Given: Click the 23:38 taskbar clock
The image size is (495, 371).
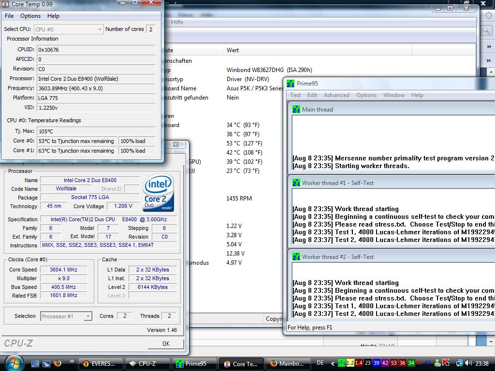Looking at the screenshot, I should click(482, 363).
